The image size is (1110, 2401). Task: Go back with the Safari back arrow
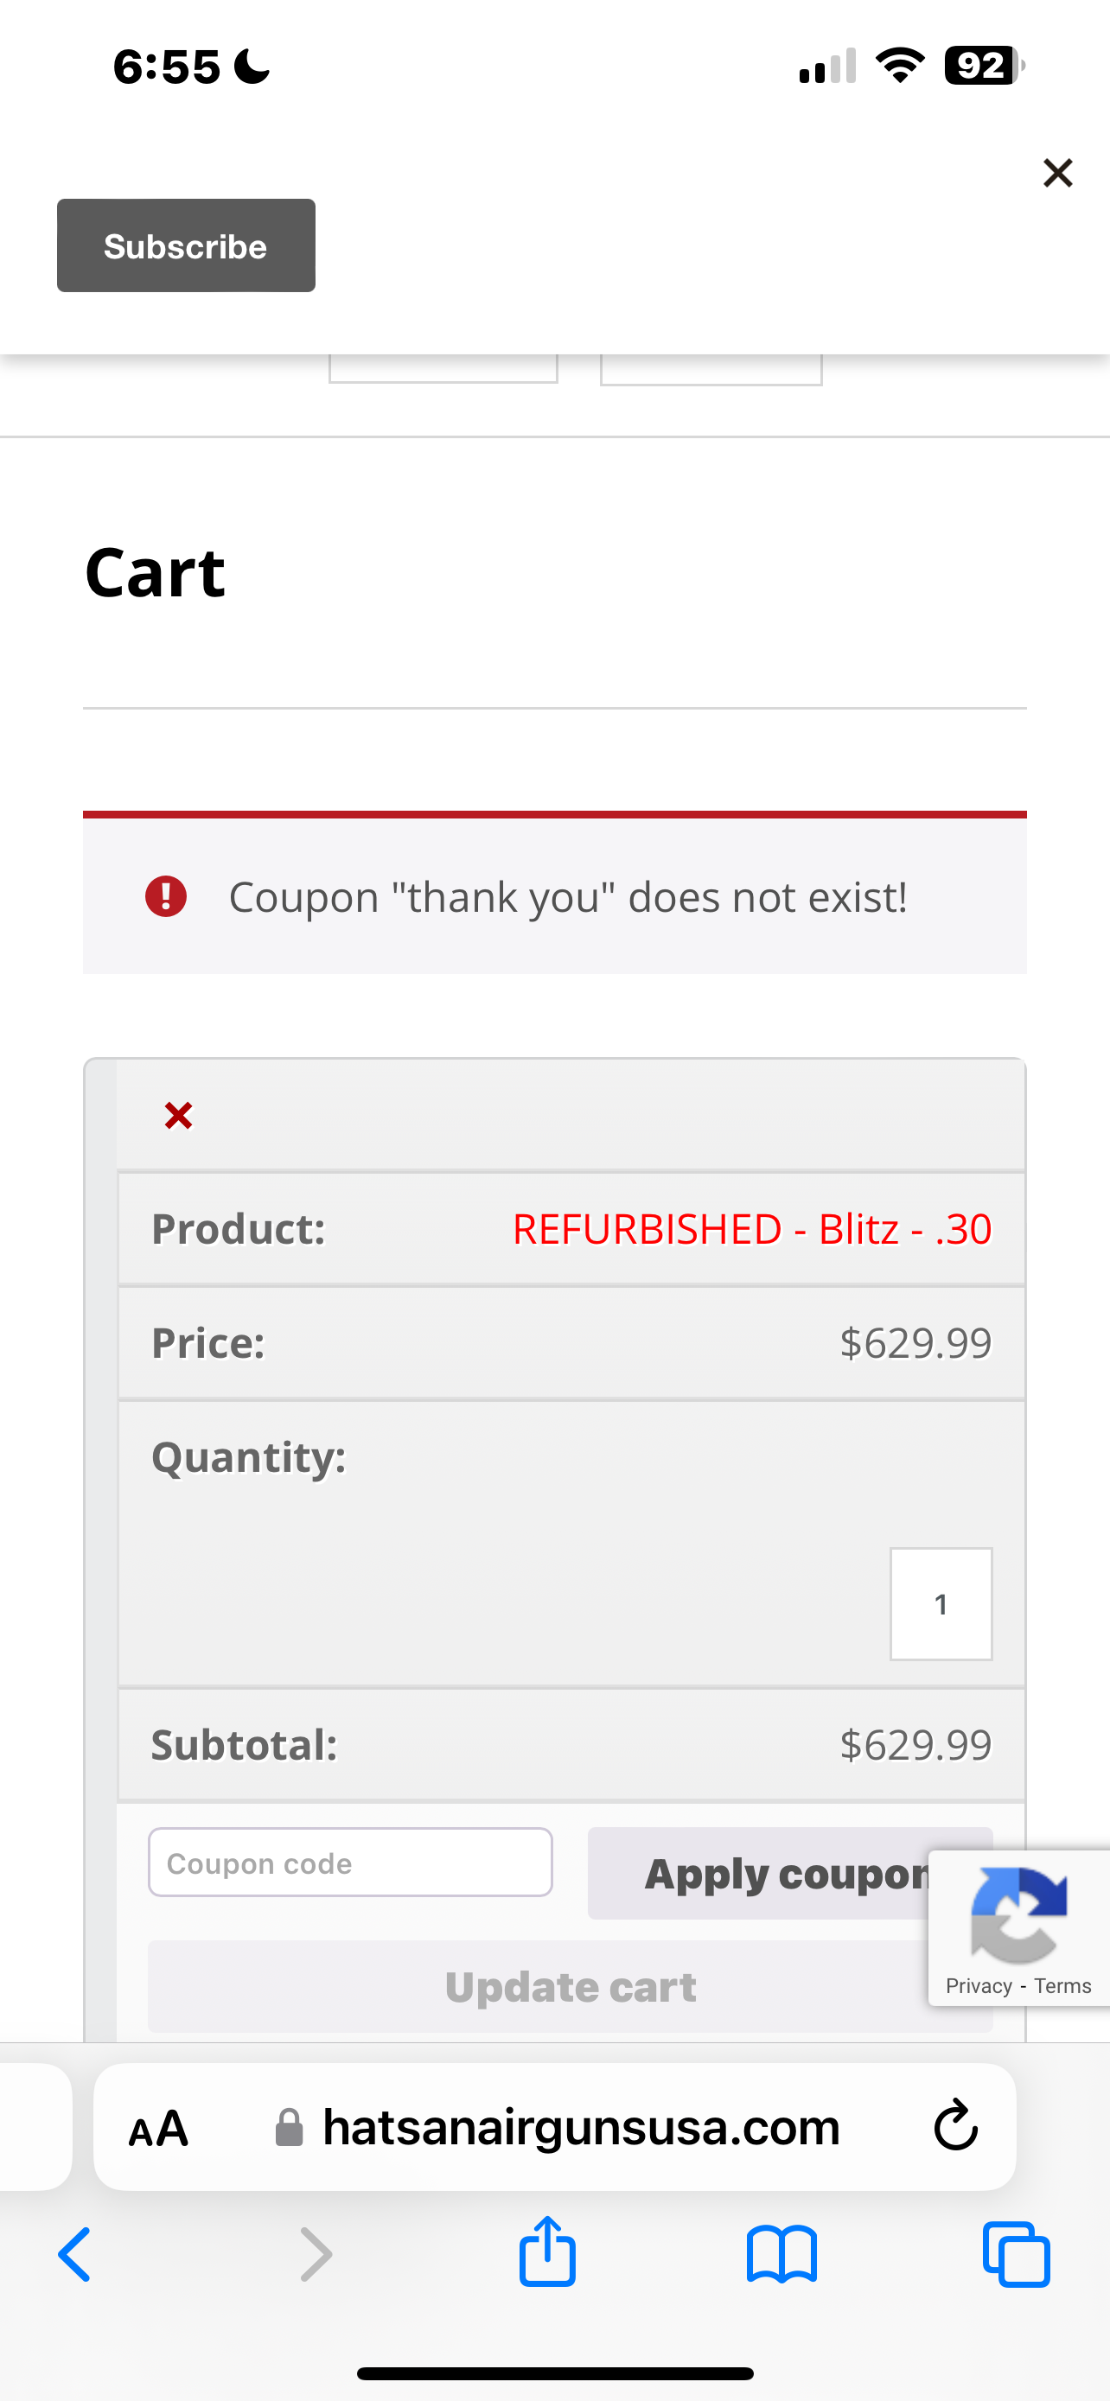75,2255
